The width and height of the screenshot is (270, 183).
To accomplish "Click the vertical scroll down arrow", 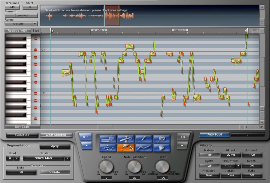I will [262, 113].
